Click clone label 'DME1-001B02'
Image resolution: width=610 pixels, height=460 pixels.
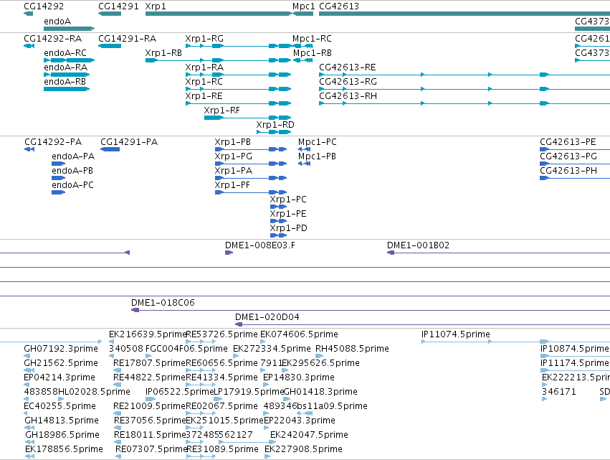tap(418, 245)
